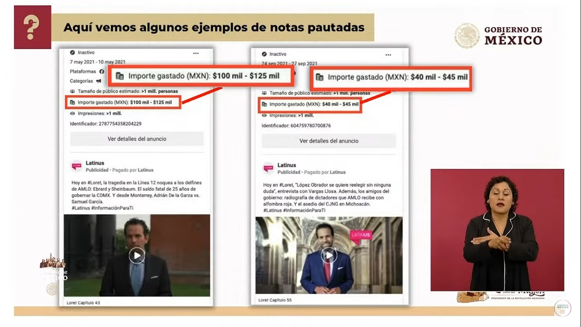
Task: Open the three-dots menu on the right ad card
Action: [388, 55]
